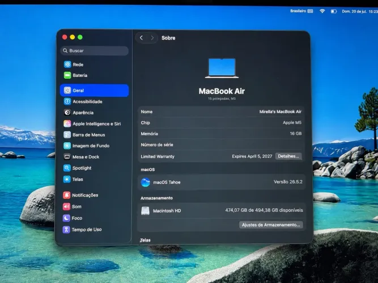
Task: Click the Geral gear icon
Action: coord(67,91)
